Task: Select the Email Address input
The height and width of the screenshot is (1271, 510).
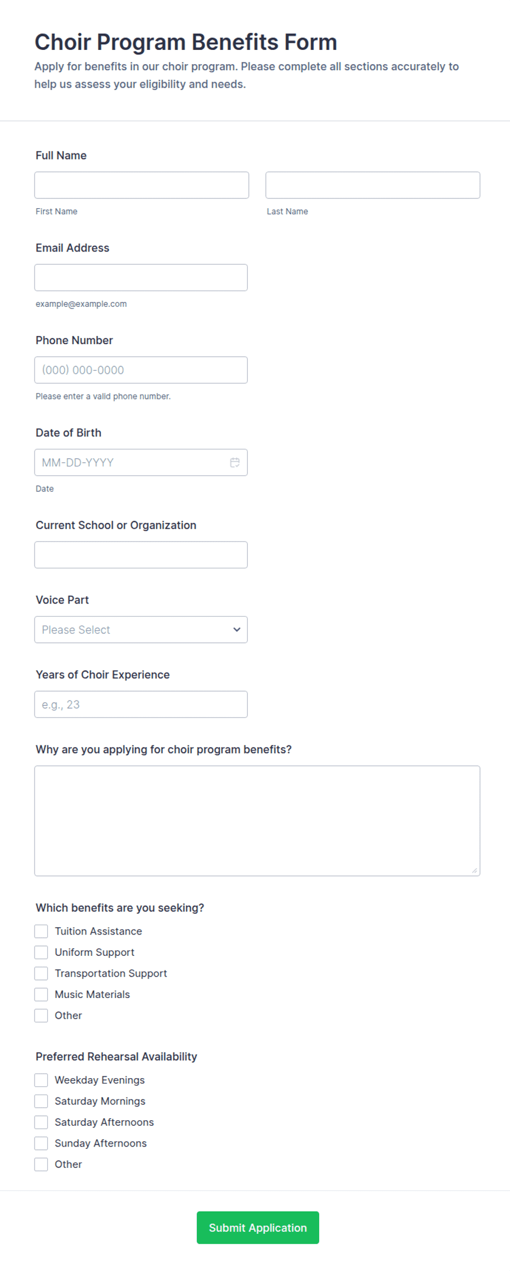Action: pyautogui.click(x=141, y=278)
